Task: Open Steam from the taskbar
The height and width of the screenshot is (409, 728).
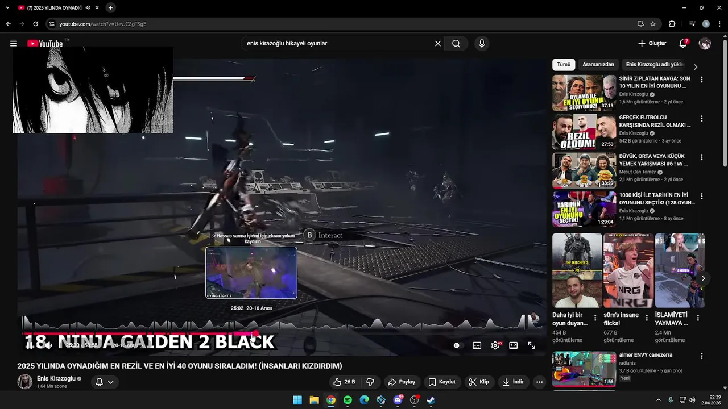Action: (x=431, y=400)
